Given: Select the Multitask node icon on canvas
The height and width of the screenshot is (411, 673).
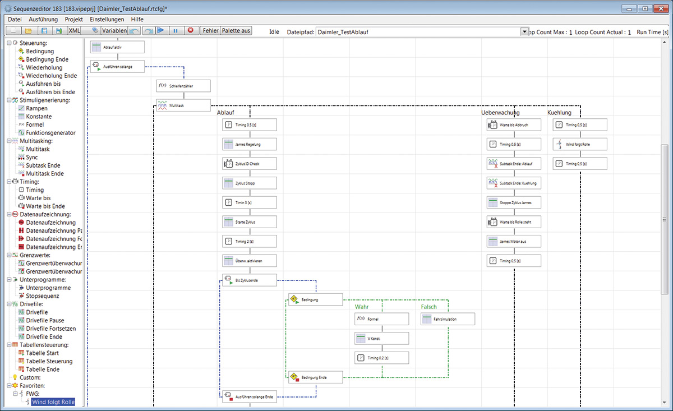Looking at the screenshot, I should pyautogui.click(x=162, y=105).
